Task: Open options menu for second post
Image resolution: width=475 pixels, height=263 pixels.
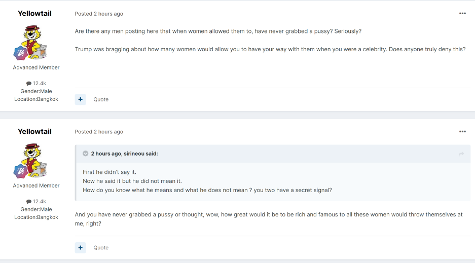Action: coord(462,131)
